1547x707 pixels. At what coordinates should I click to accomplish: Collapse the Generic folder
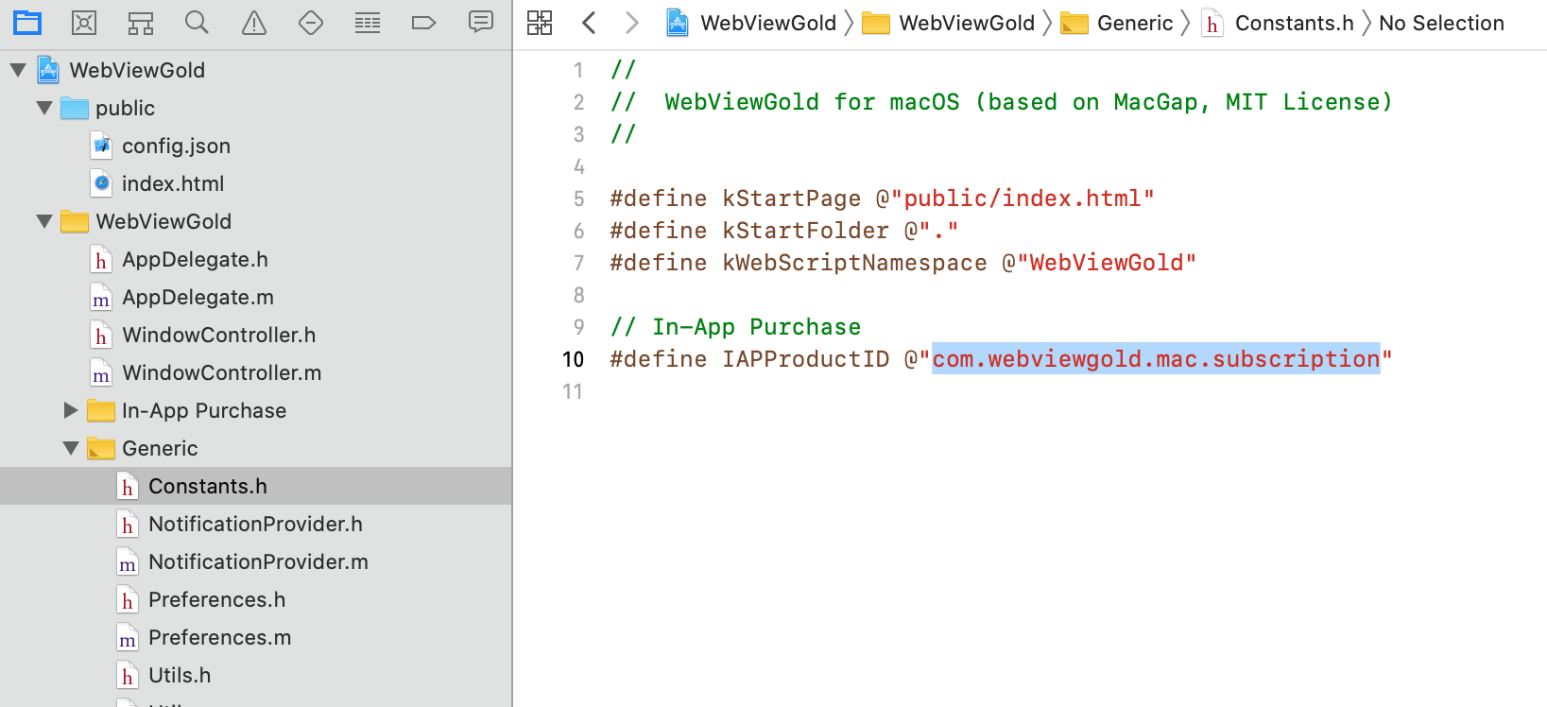[x=71, y=448]
